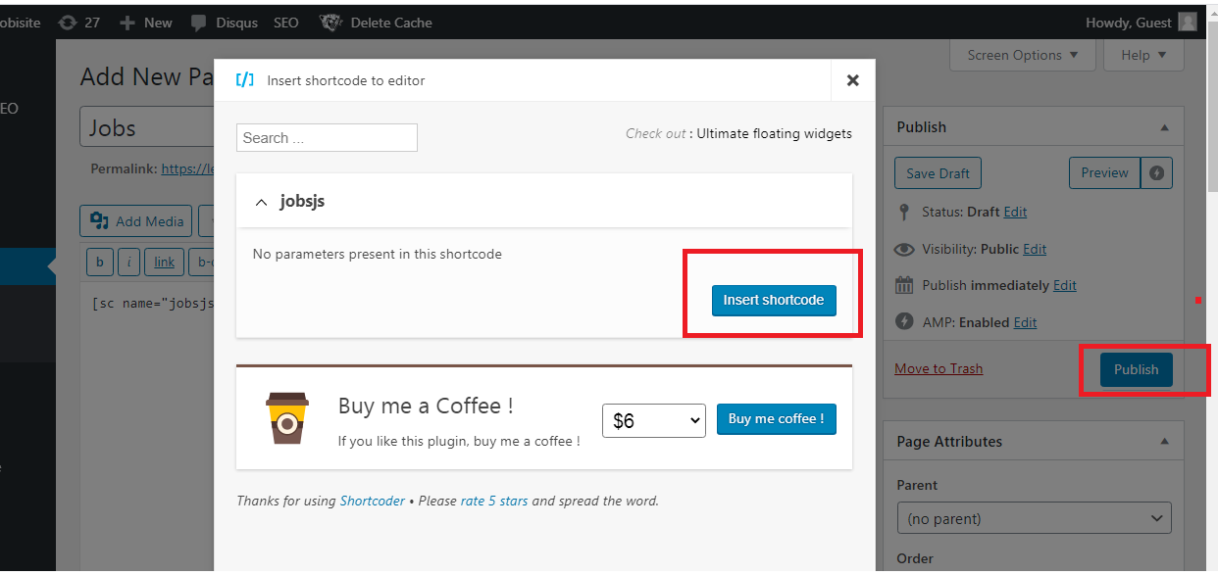
Task: Click the shortcode Search field
Action: 327,138
